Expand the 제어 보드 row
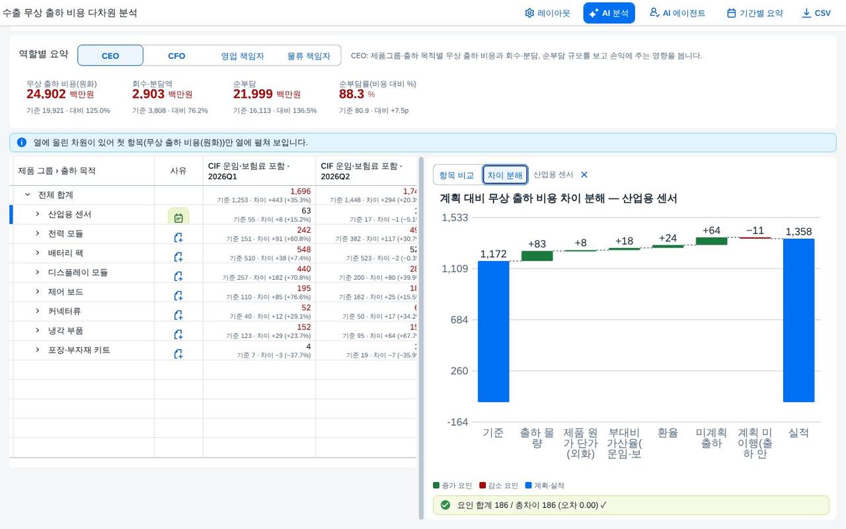The width and height of the screenshot is (846, 529). coord(38,292)
